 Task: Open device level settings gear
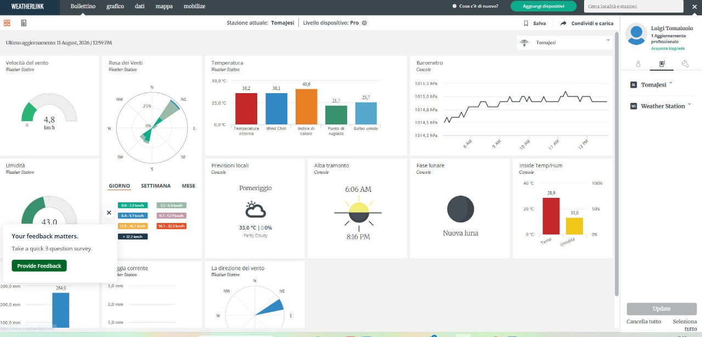point(364,23)
